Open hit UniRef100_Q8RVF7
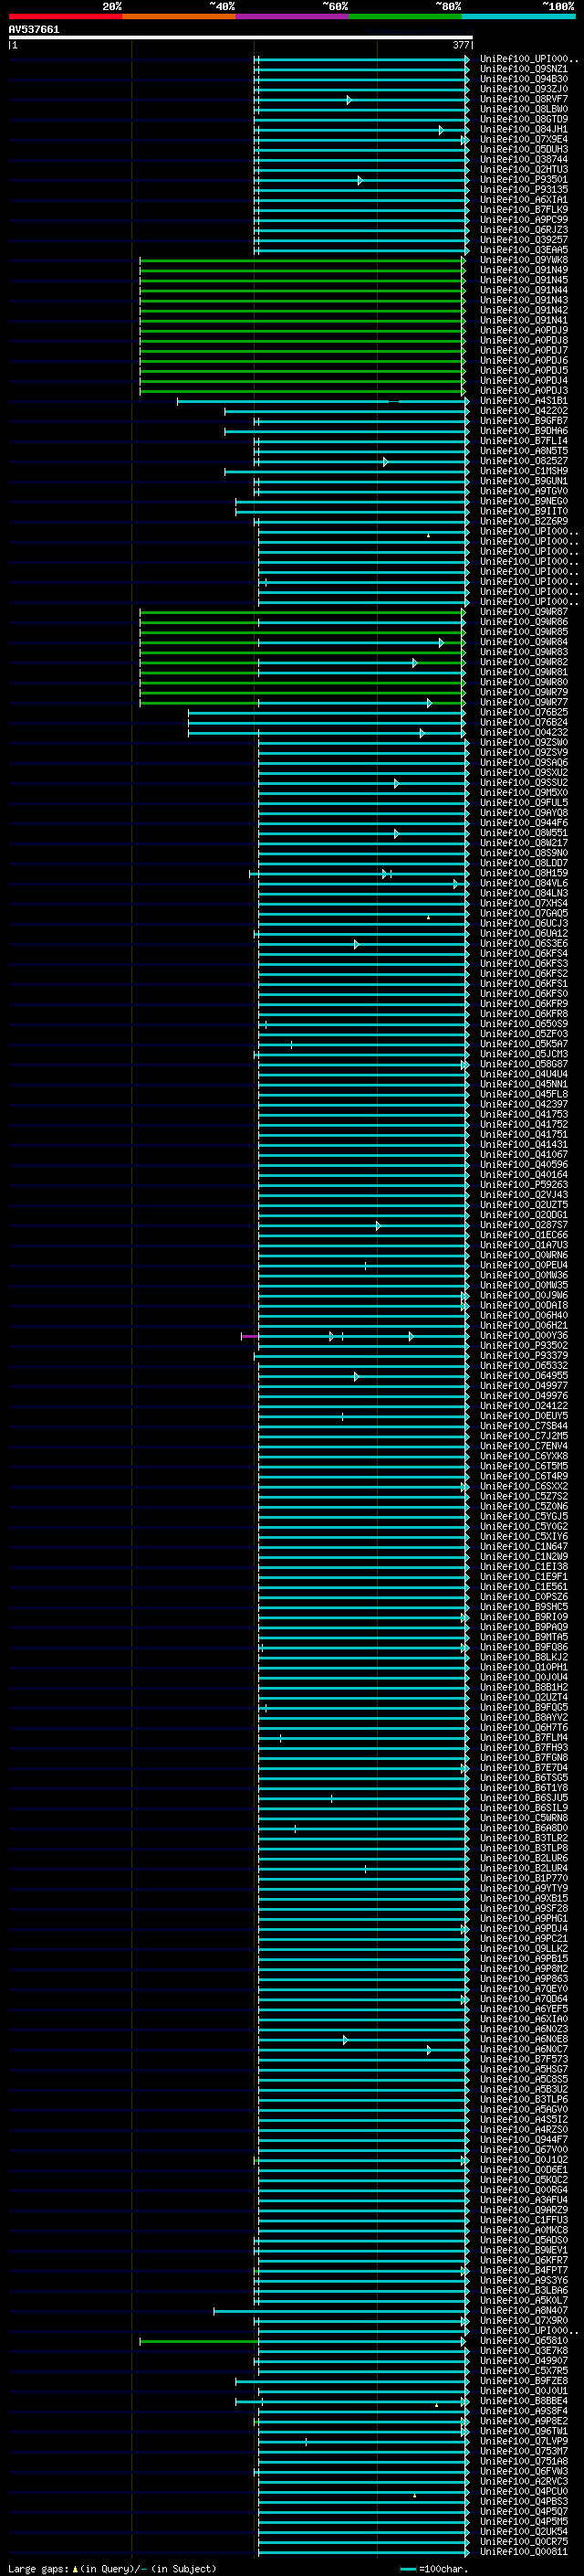 click(524, 99)
